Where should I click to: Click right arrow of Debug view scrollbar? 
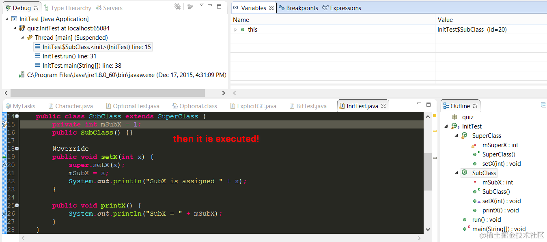(223, 93)
